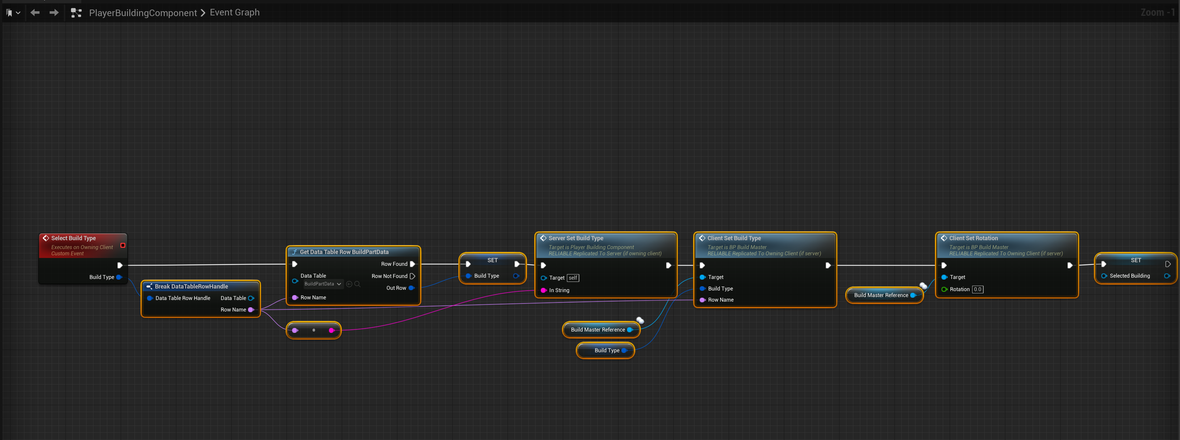This screenshot has height=440, width=1180.
Task: Select the Break DataTableRowHandle node header
Action: (x=191, y=286)
